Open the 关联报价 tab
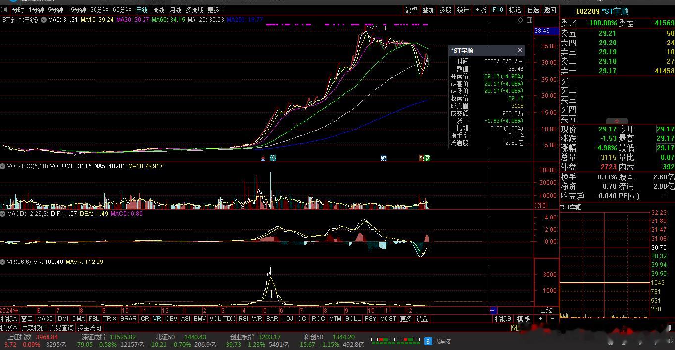Screen dimensions: 675x350 [x=34, y=328]
